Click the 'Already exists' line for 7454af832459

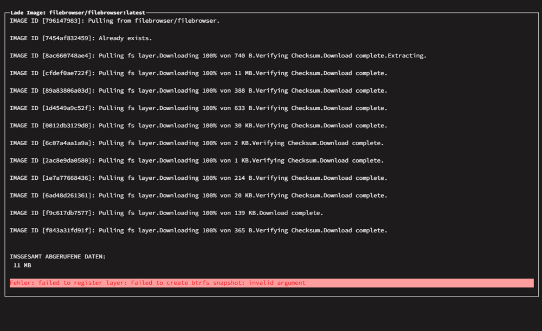tap(81, 38)
